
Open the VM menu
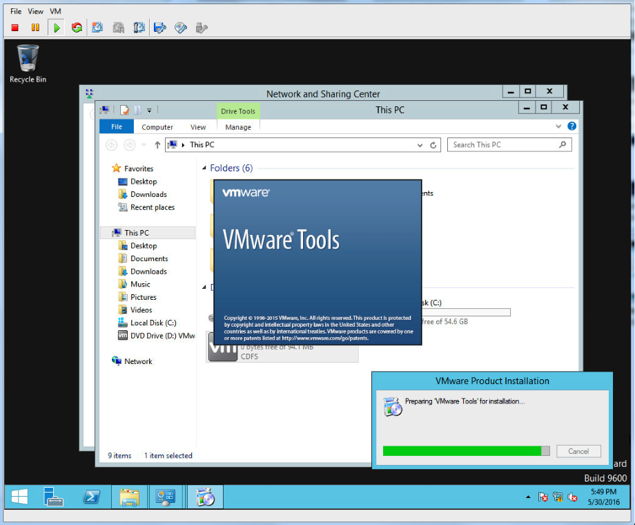(x=55, y=12)
